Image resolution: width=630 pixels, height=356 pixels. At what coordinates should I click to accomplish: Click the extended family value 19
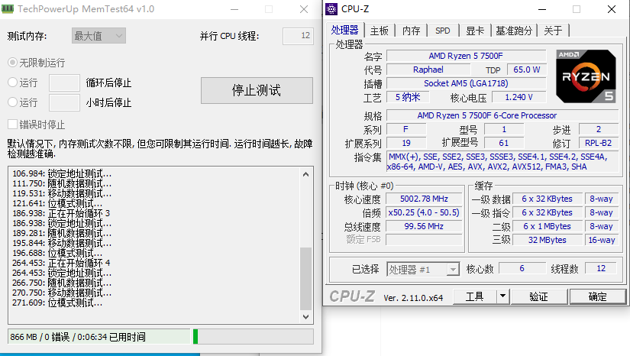click(x=406, y=143)
